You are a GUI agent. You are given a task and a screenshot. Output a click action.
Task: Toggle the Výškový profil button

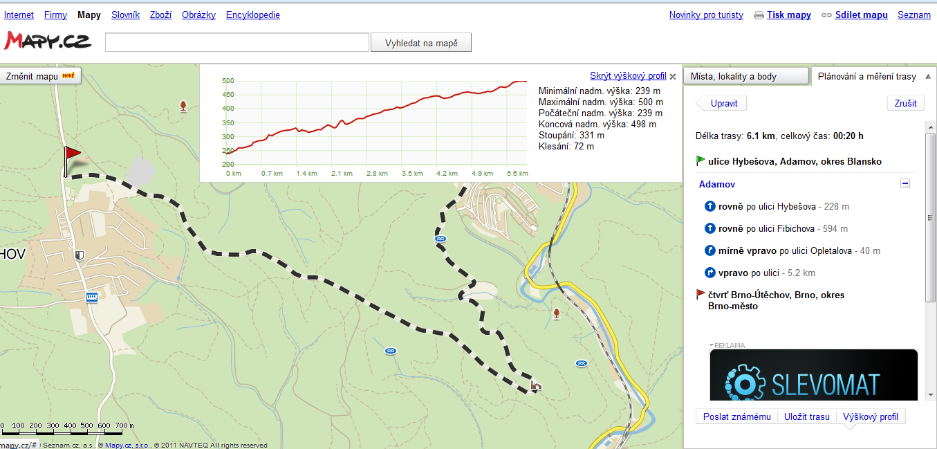pos(870,416)
